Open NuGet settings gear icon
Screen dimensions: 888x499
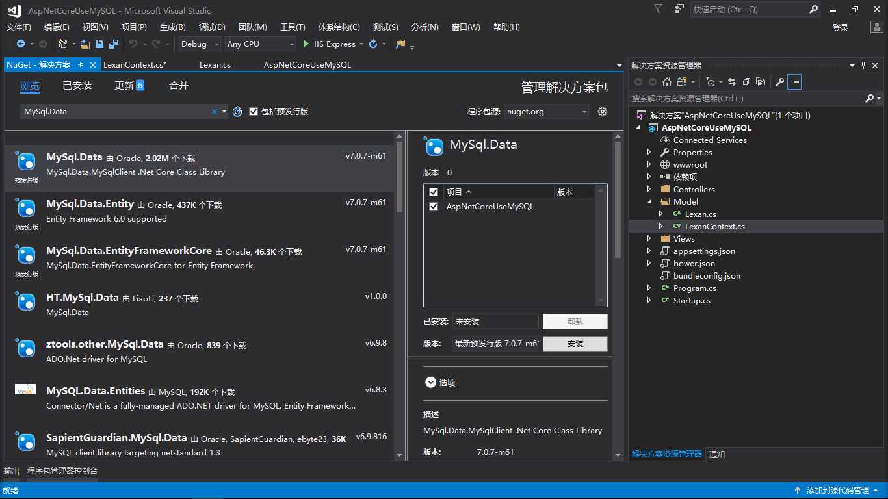click(603, 112)
